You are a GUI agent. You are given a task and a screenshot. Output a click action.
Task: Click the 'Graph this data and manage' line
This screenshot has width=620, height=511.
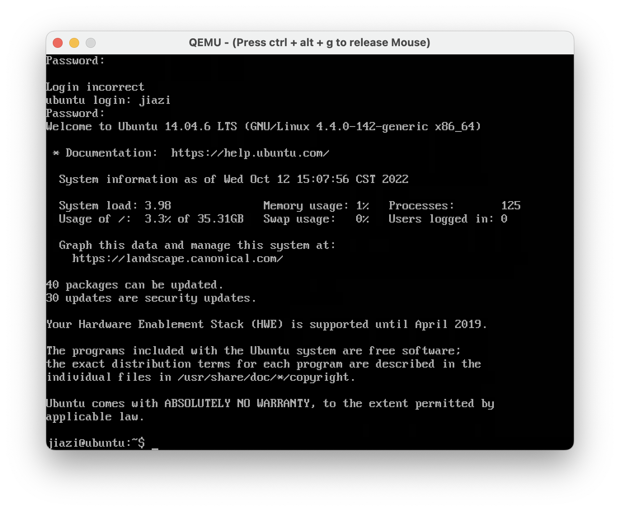tap(197, 245)
